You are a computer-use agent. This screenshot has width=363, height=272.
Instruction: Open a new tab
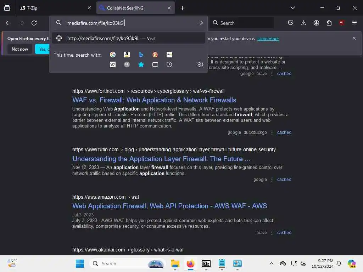pyautogui.click(x=183, y=8)
